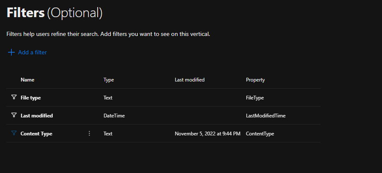Sort by Last modified column header
Screen dimensions: 382x173
[x=189, y=80]
